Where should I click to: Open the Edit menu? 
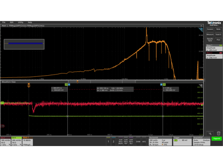(x=12, y=22)
